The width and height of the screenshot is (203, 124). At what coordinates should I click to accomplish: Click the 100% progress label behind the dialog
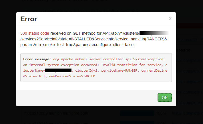(160, 113)
